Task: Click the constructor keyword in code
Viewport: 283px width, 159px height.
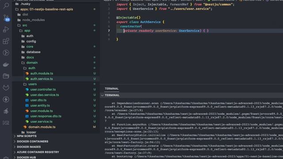Action: click(130, 26)
